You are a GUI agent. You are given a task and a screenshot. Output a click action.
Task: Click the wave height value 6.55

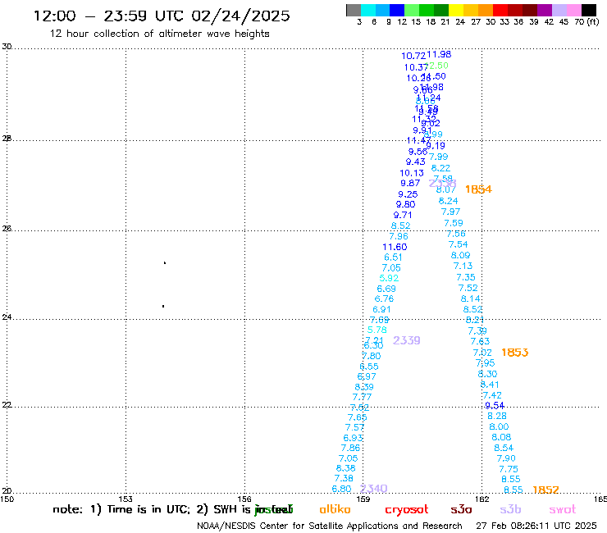[369, 367]
